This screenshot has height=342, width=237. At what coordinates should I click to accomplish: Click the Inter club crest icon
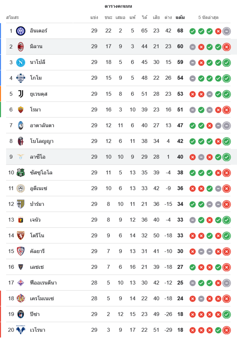tap(21, 31)
